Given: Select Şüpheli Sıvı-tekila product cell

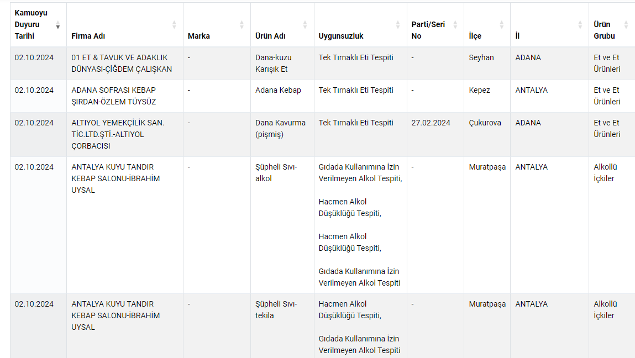Looking at the screenshot, I should click(276, 310).
